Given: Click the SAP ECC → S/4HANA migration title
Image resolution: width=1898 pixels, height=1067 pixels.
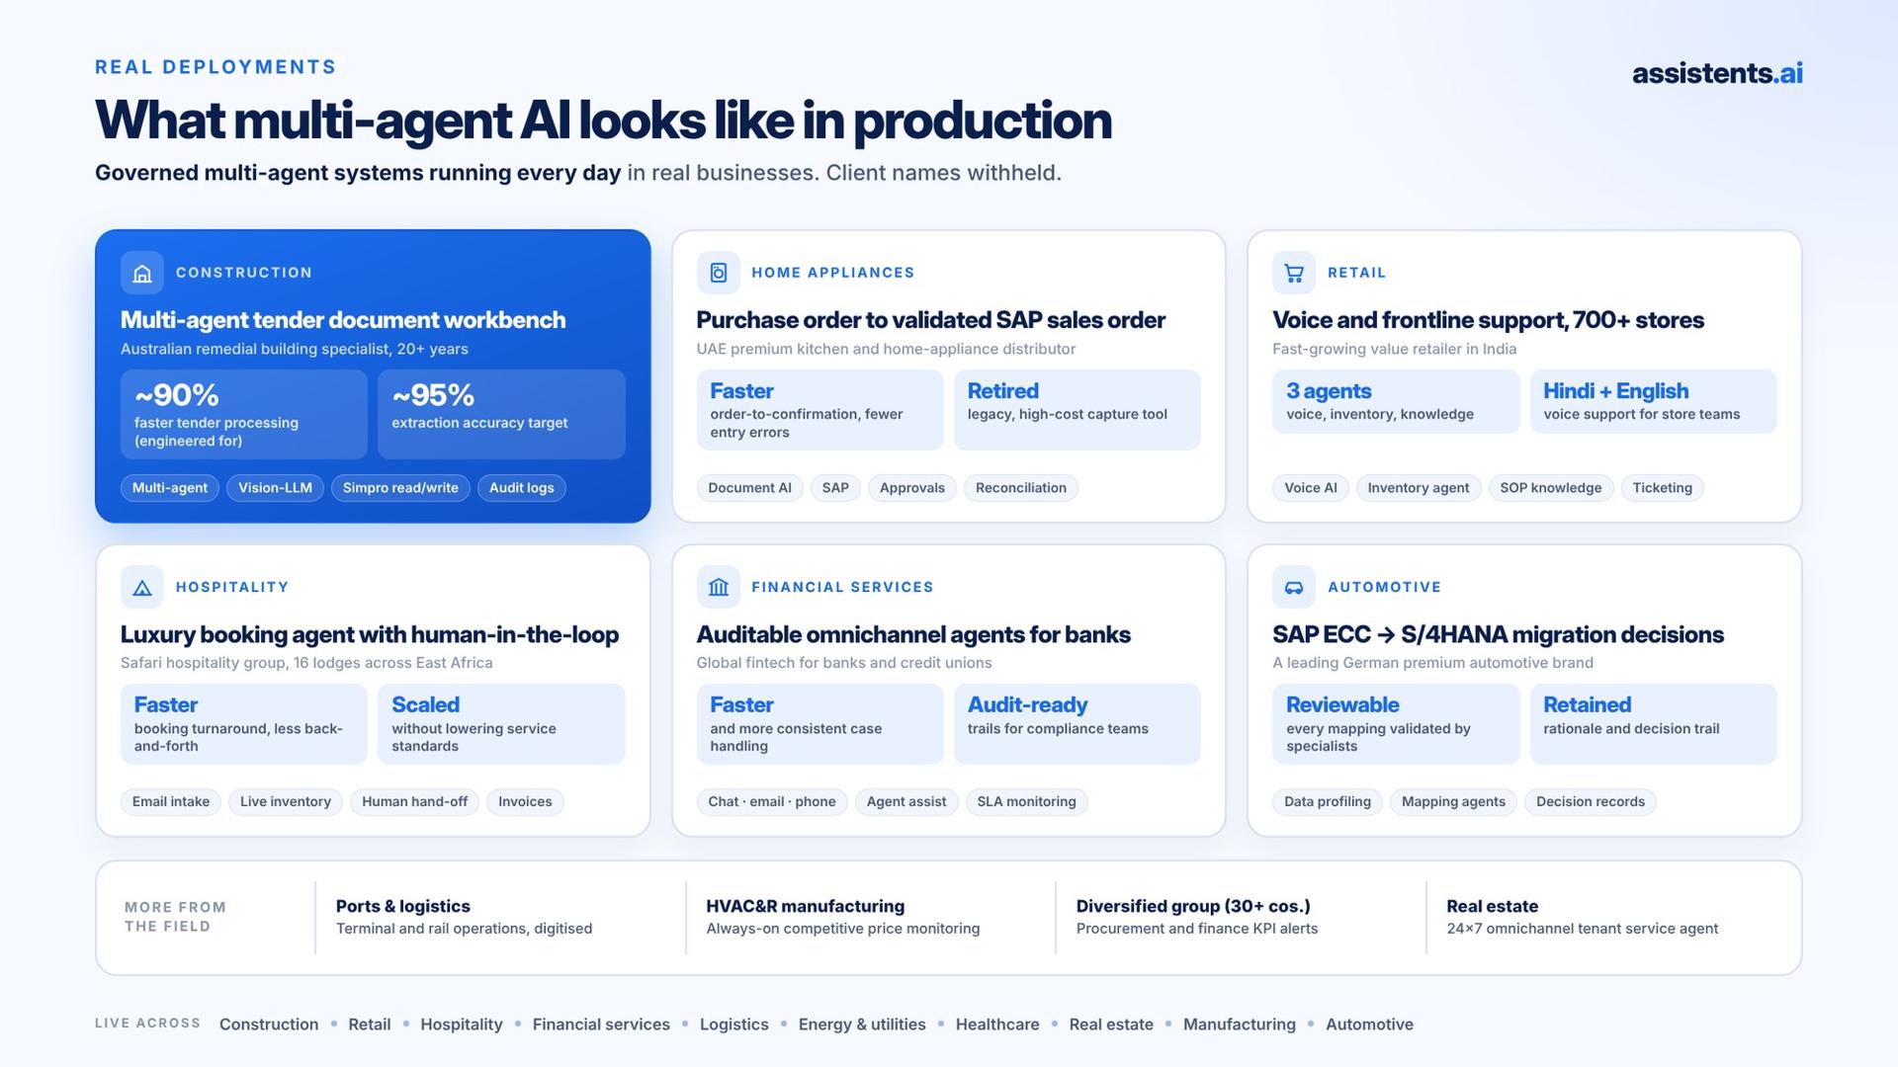Looking at the screenshot, I should pos(1498,635).
